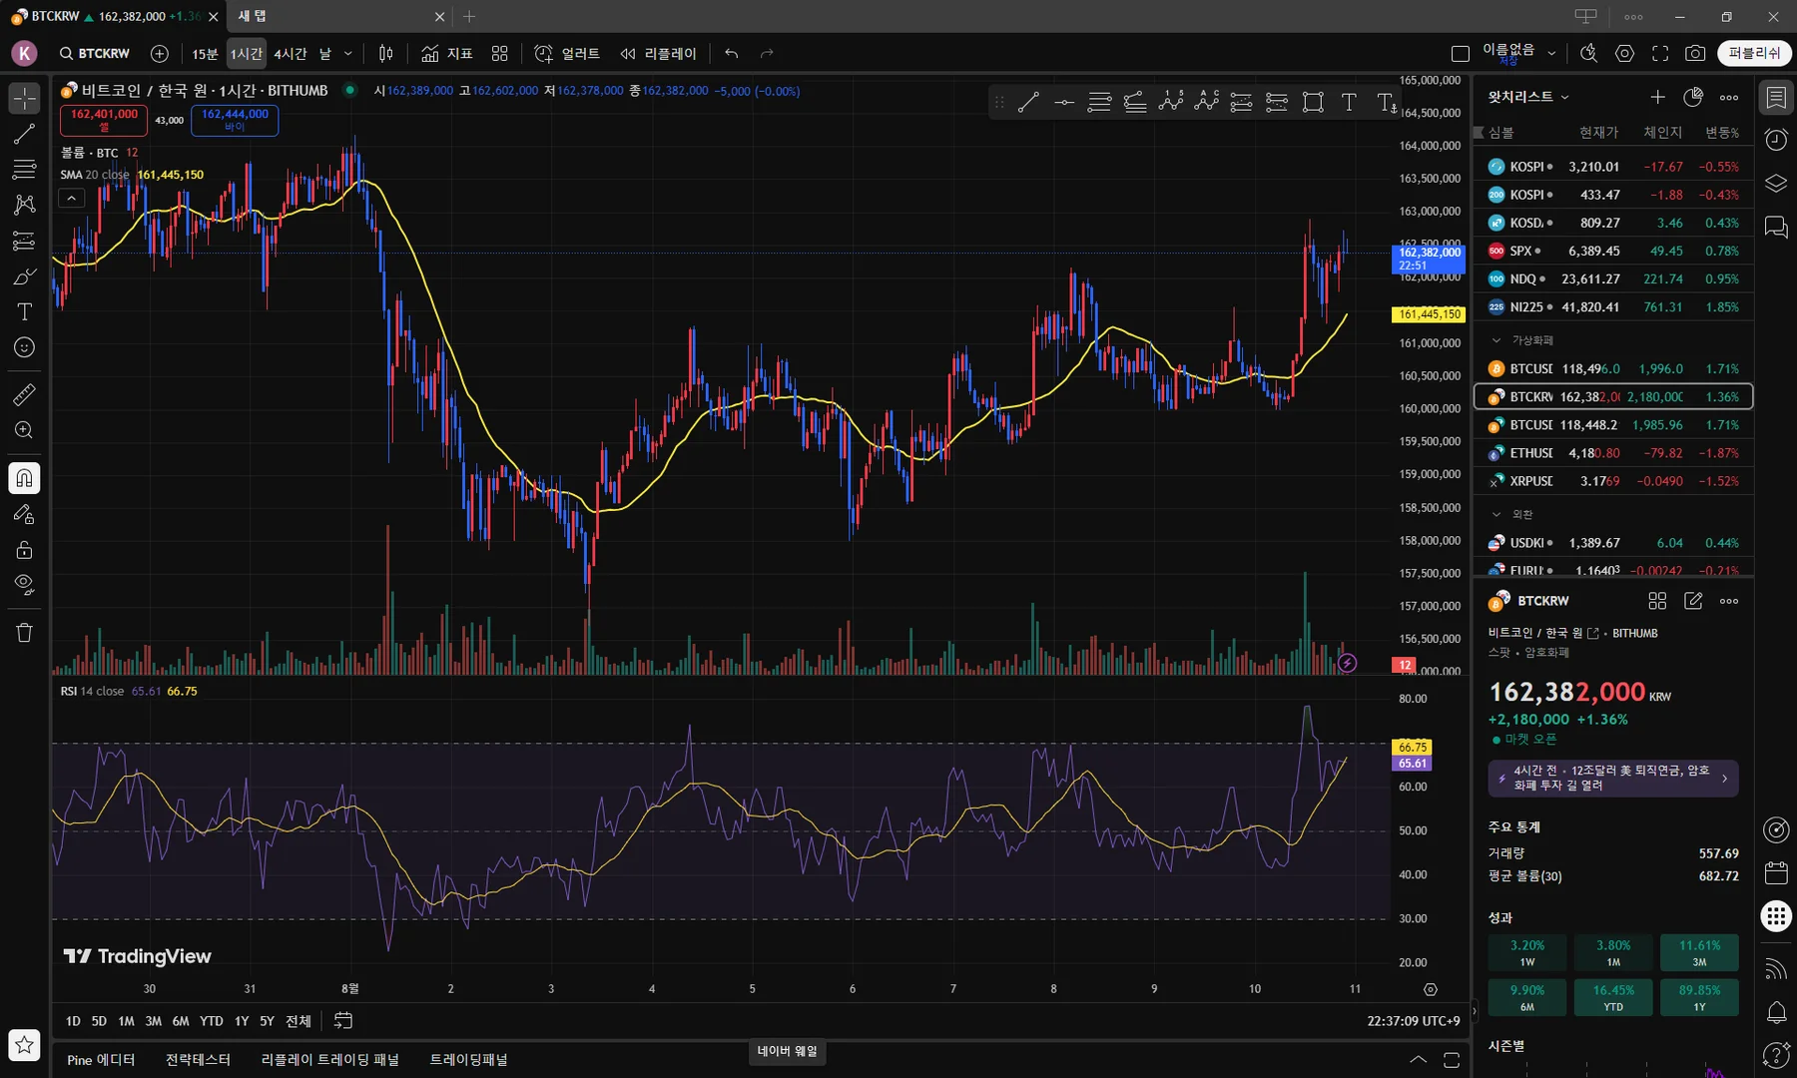Screen dimensions: 1797x1078
Task: Click the 162,444,000 buy button
Action: pos(235,120)
